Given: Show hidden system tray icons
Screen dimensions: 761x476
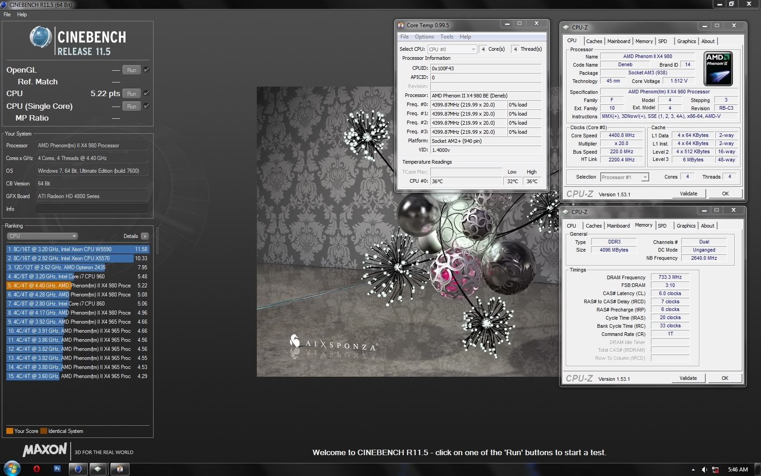Looking at the screenshot, I should click(693, 470).
